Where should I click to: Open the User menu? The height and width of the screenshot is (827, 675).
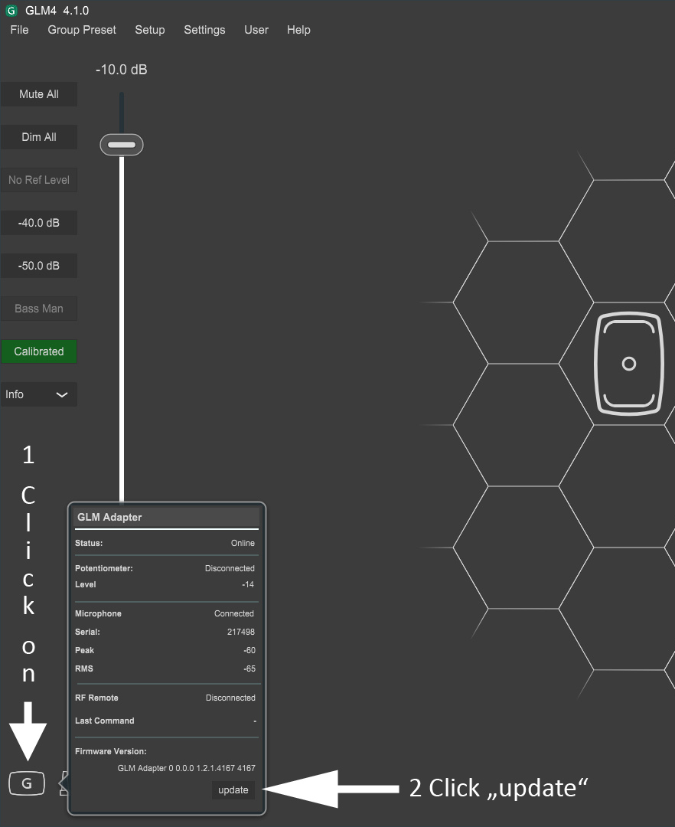coord(256,30)
